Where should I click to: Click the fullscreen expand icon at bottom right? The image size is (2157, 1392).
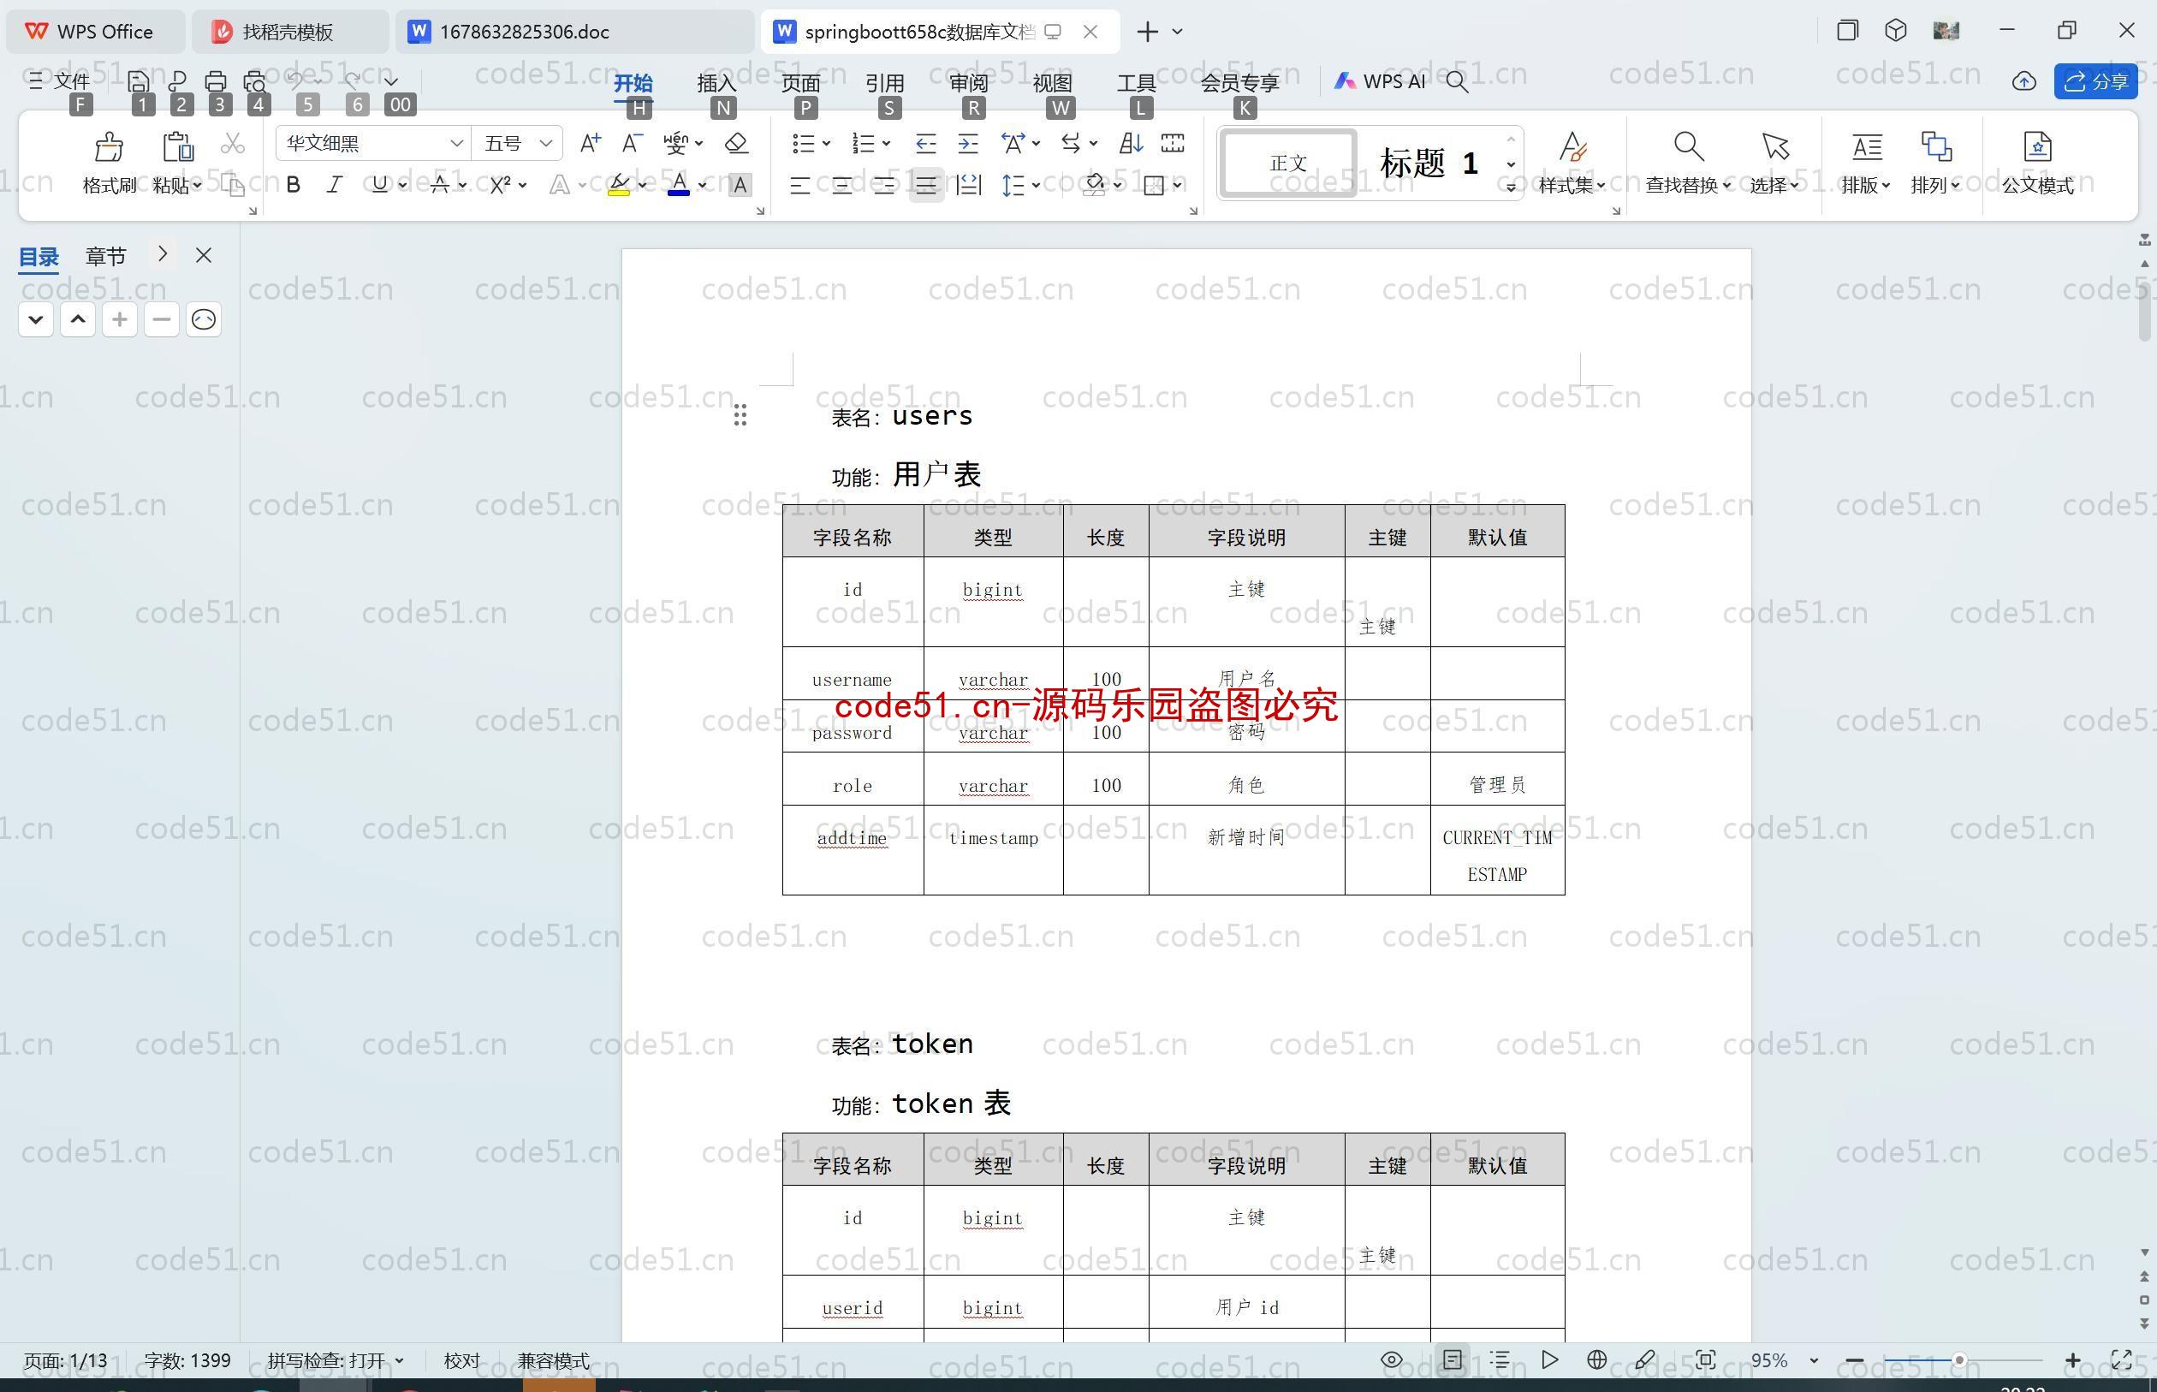(x=2121, y=1359)
